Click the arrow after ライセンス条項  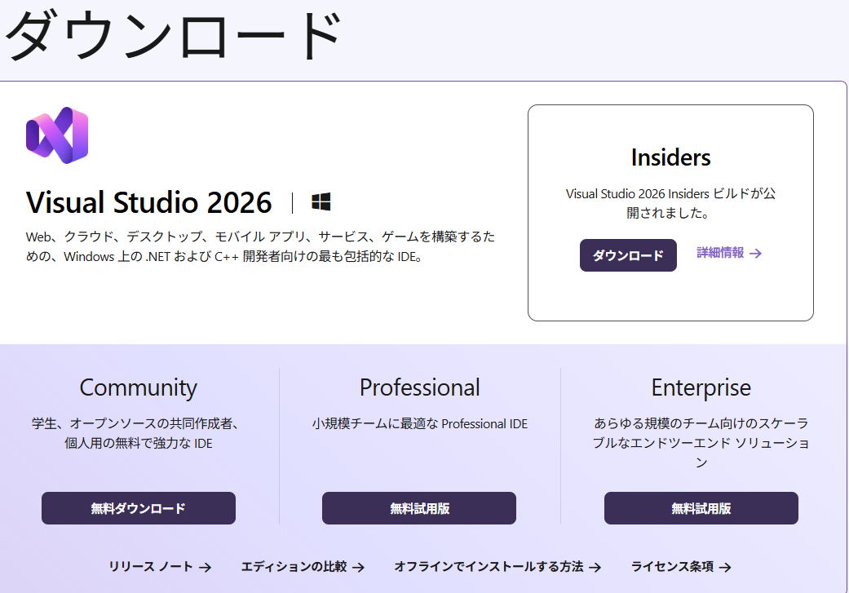pyautogui.click(x=725, y=567)
